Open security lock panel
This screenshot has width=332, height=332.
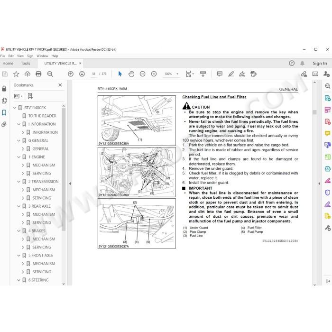point(4,89)
